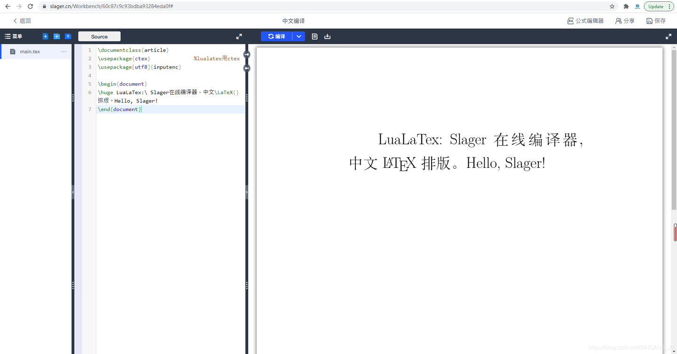The width and height of the screenshot is (677, 354).
Task: Toggle the Source editing mode
Action: tap(99, 36)
